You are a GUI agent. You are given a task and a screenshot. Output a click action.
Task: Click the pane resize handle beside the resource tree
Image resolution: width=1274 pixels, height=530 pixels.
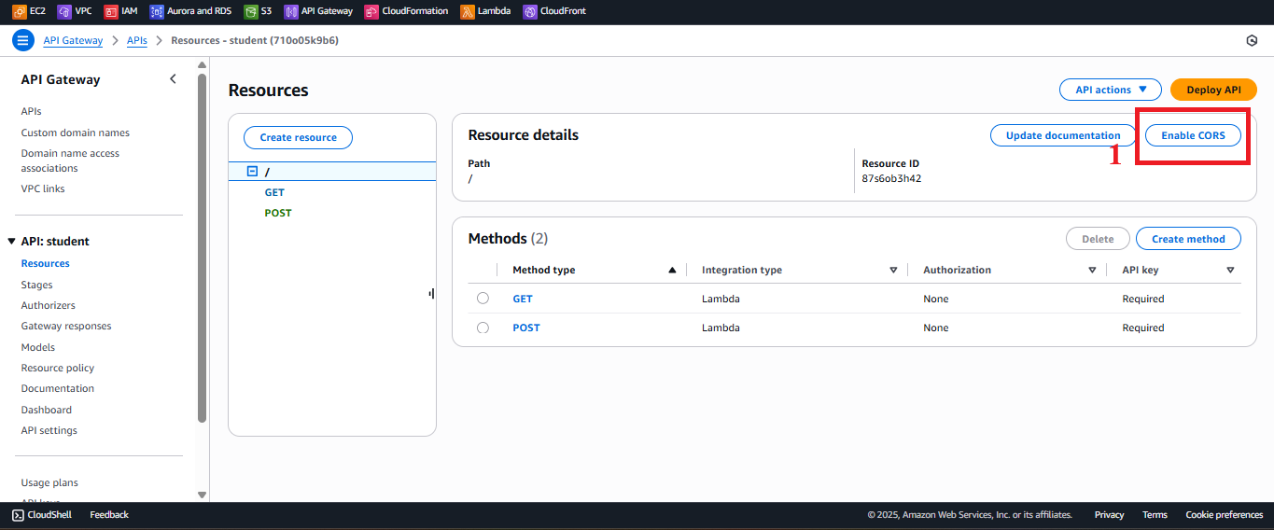coord(431,293)
